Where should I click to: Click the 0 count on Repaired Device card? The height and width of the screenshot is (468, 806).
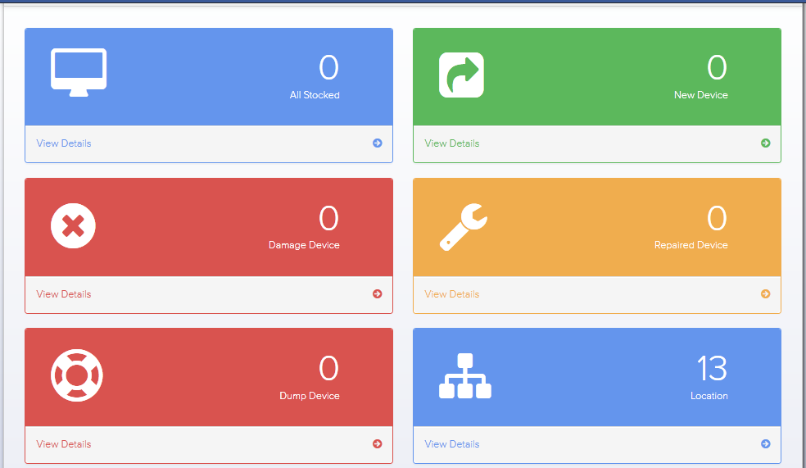tap(717, 218)
